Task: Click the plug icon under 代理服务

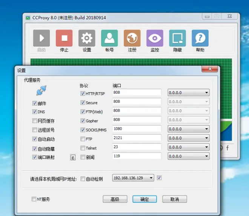Action: pyautogui.click(x=41, y=90)
